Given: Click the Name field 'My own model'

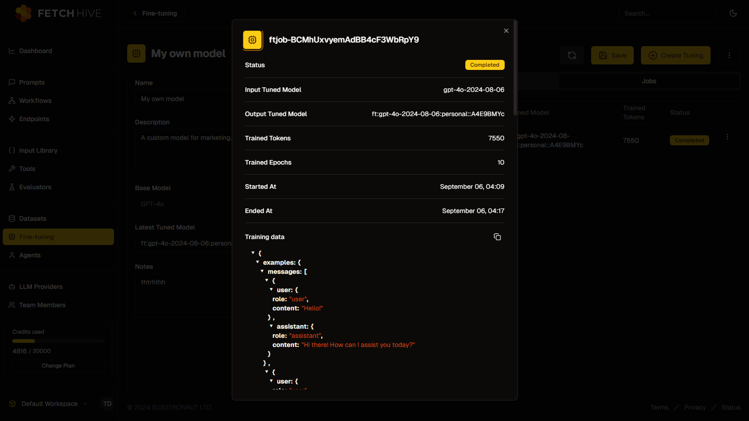Looking at the screenshot, I should click(183, 99).
